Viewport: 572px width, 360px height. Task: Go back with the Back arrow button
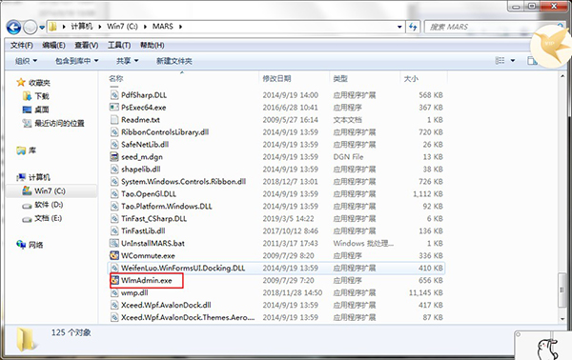tap(14, 27)
